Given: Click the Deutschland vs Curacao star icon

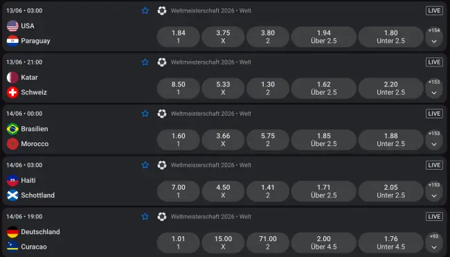Looking at the screenshot, I should point(145,216).
